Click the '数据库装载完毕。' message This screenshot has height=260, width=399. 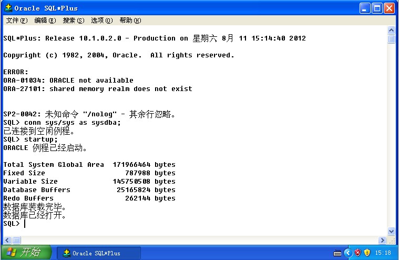coord(35,207)
